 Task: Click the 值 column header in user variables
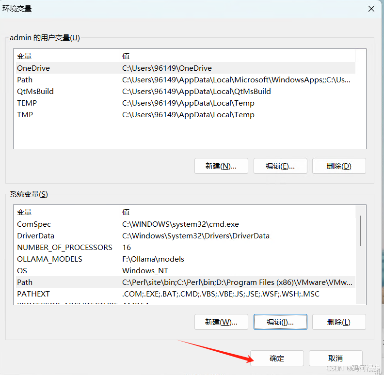point(237,56)
